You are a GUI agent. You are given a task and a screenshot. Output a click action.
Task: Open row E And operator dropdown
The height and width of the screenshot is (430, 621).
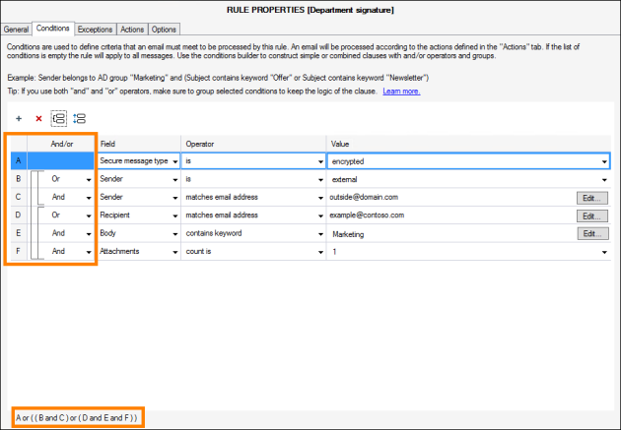click(x=89, y=234)
